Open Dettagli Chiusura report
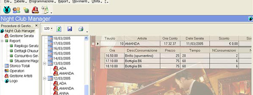Viewport: 253px width, 95px height. (x=26, y=51)
